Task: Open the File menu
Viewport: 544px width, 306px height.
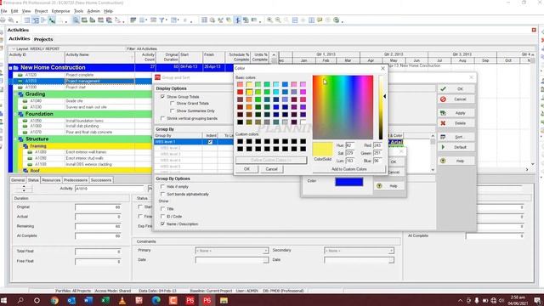Action: pyautogui.click(x=3, y=11)
